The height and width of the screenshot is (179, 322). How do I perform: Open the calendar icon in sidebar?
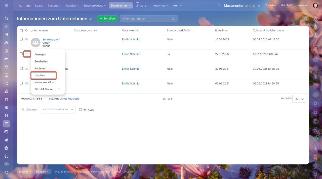point(6,156)
